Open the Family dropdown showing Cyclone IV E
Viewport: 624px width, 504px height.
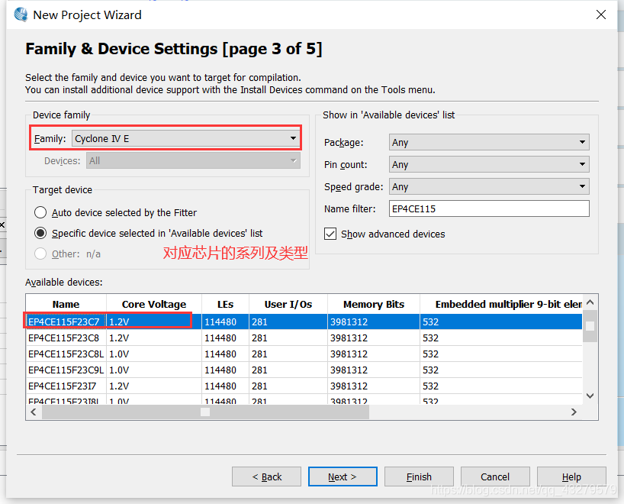click(x=185, y=138)
